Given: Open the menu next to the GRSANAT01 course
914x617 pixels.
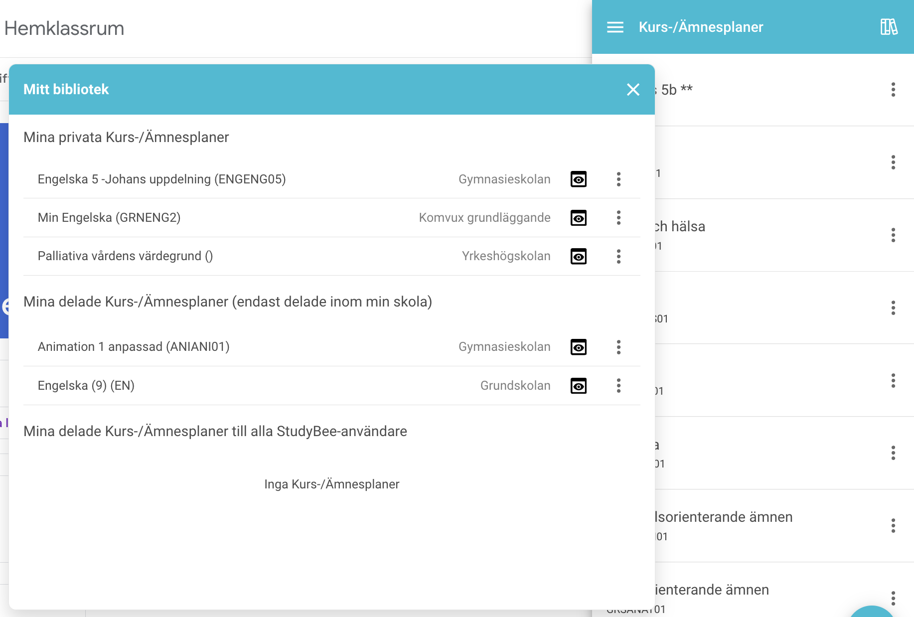Looking at the screenshot, I should click(893, 597).
